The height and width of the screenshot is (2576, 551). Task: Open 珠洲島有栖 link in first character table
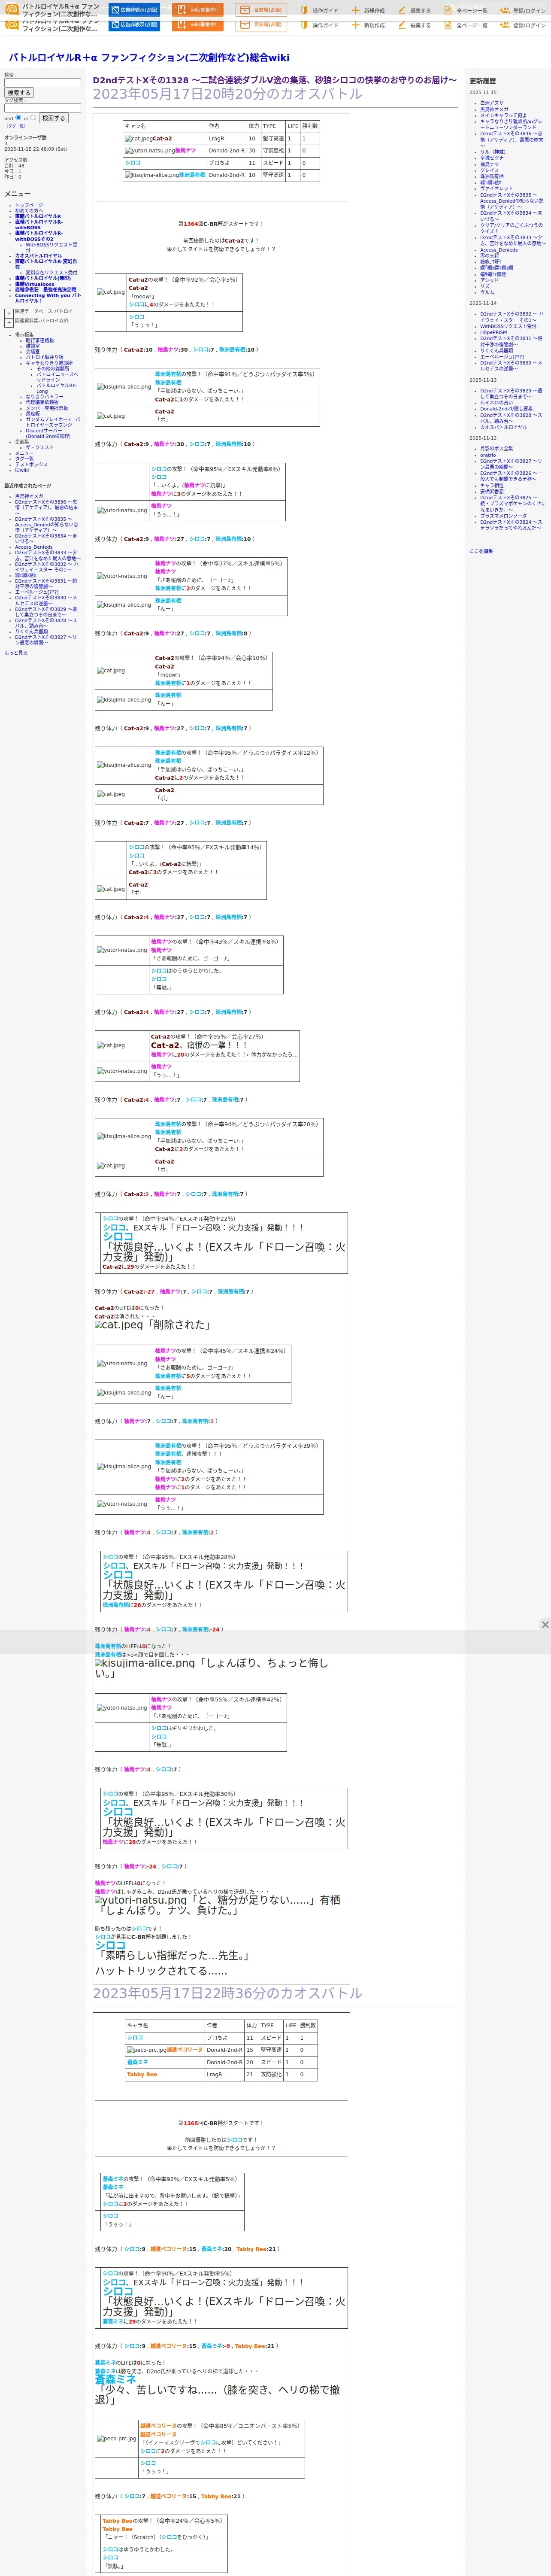coord(192,175)
